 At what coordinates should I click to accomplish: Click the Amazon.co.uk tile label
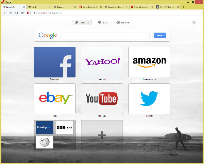[149, 79]
